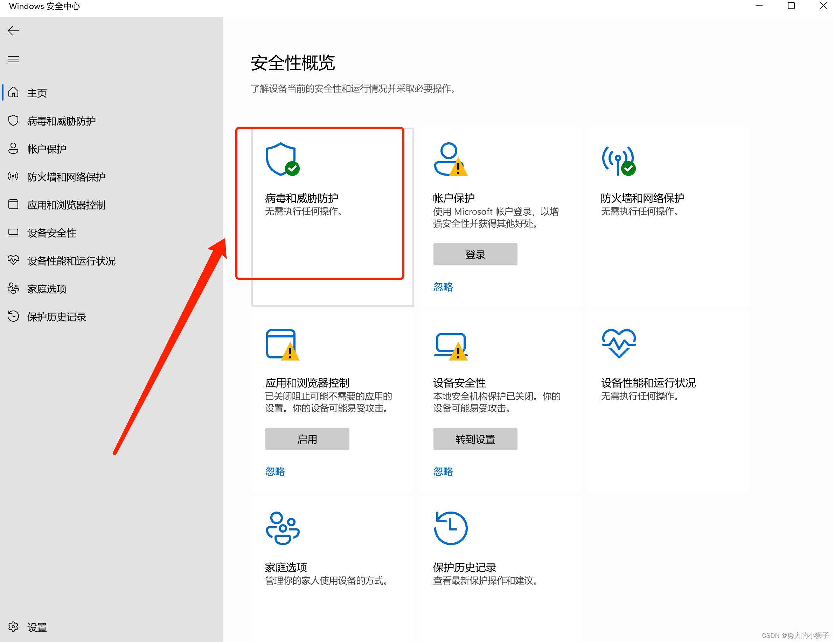Viewport: 834px width, 642px height.
Task: Click the large family options icon
Action: (283, 528)
